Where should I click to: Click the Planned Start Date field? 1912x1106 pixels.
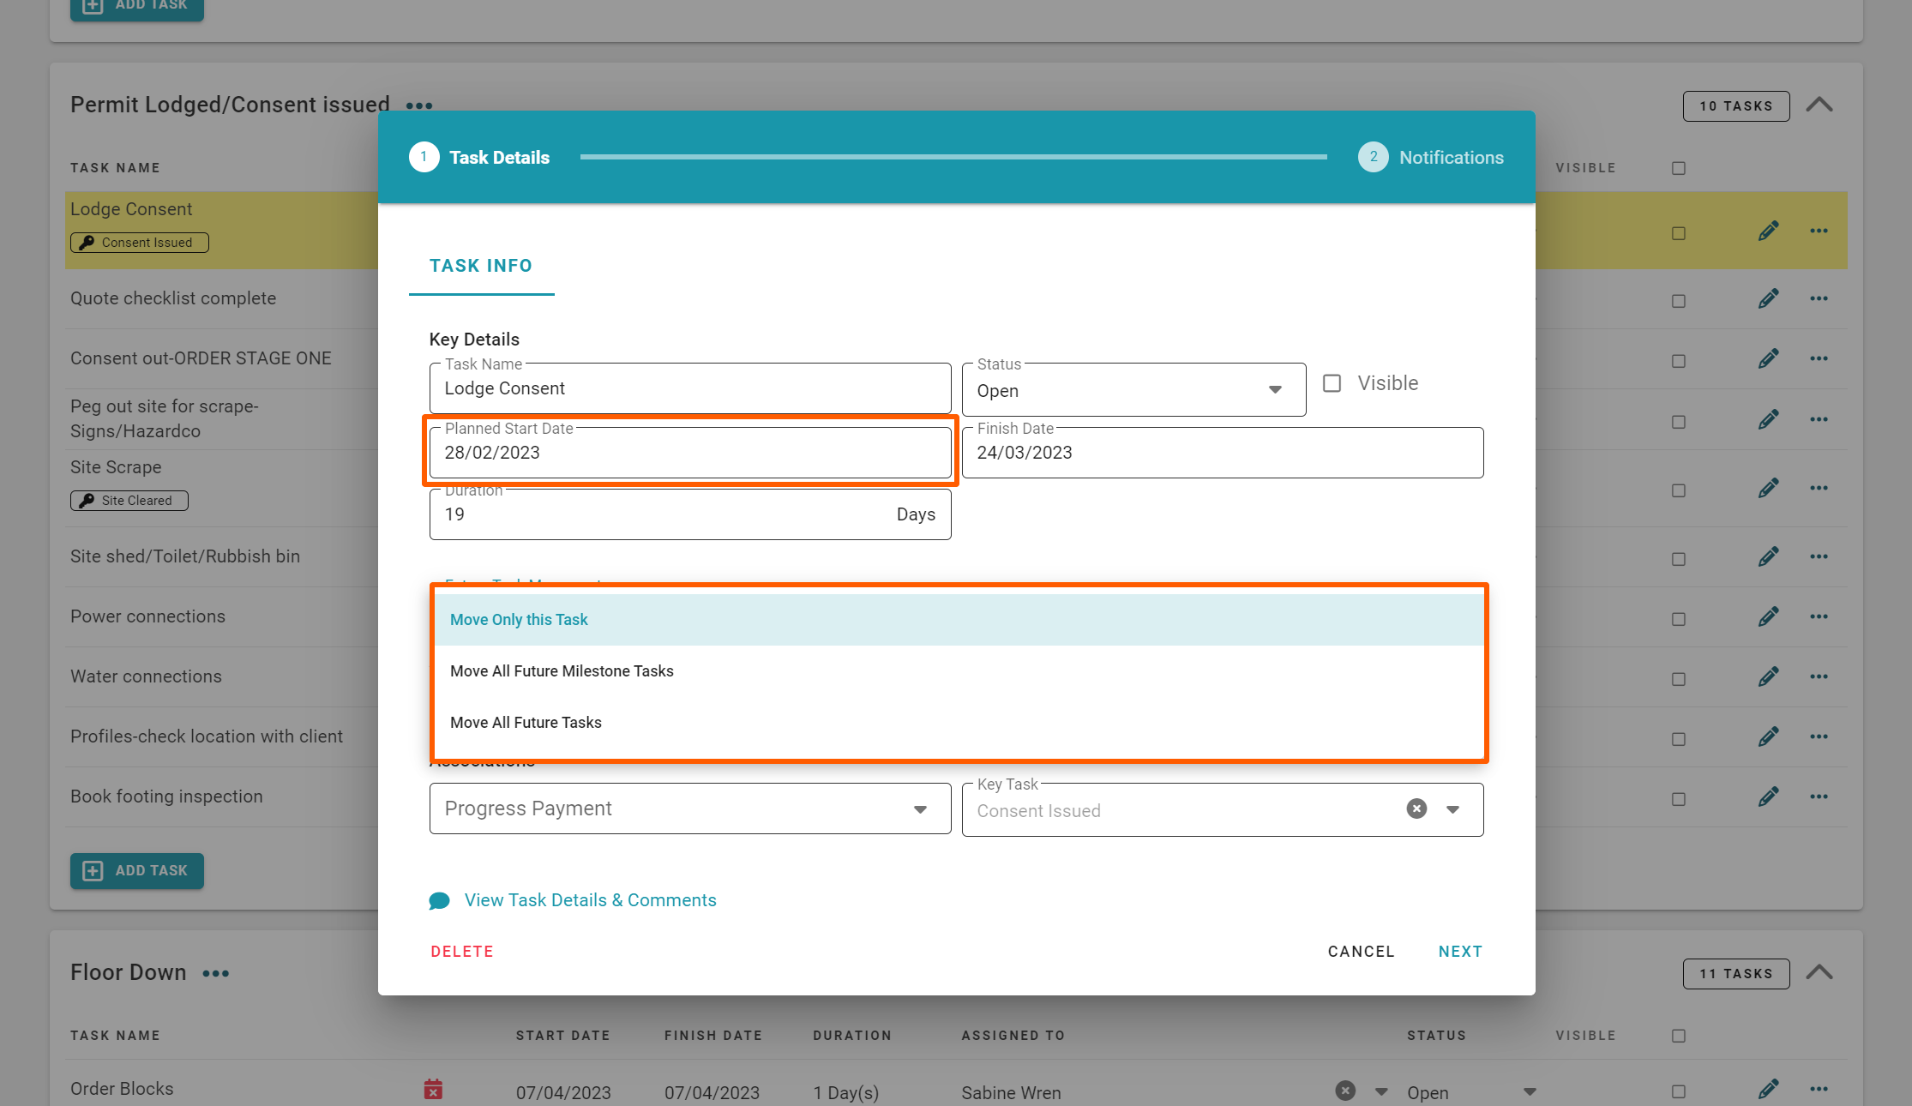(690, 453)
